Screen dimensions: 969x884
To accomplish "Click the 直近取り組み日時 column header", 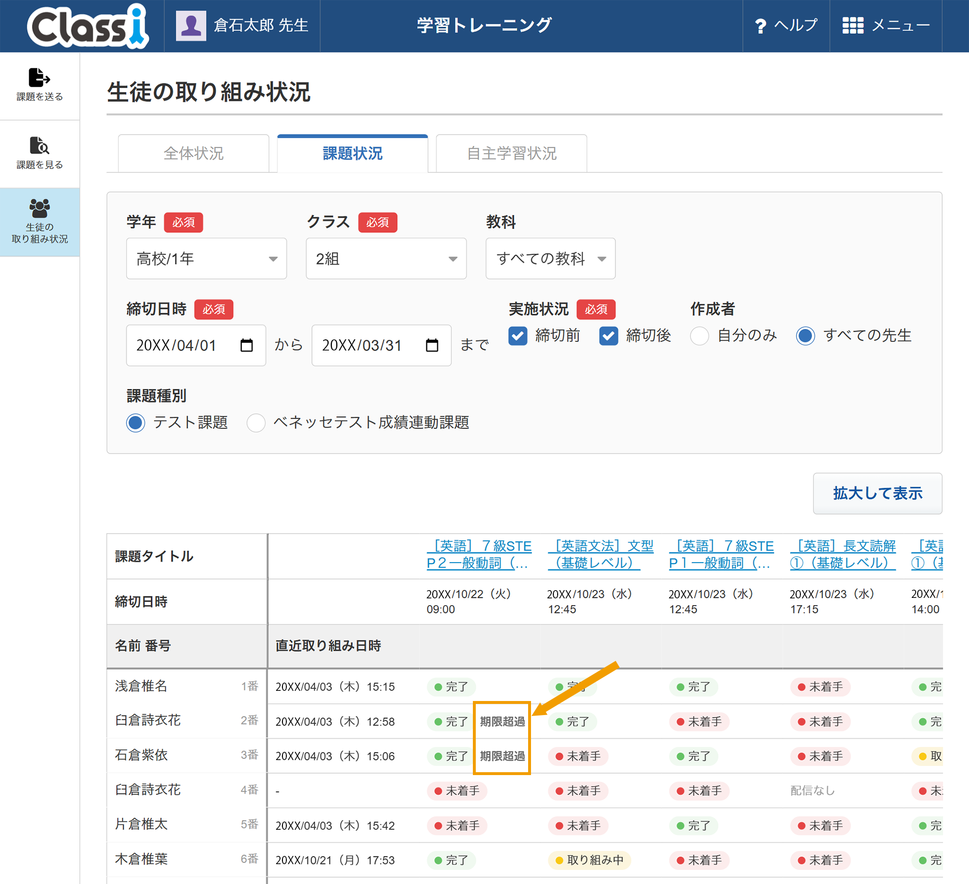I will click(328, 646).
